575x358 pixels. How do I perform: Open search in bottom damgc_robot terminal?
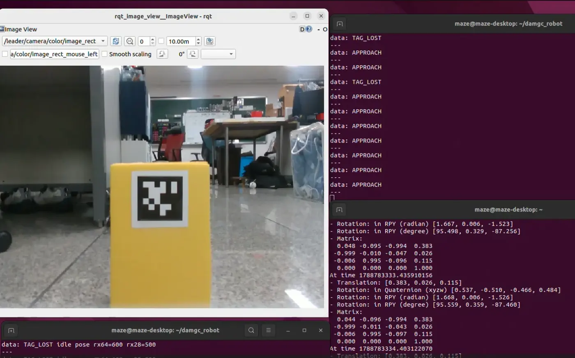pos(251,330)
